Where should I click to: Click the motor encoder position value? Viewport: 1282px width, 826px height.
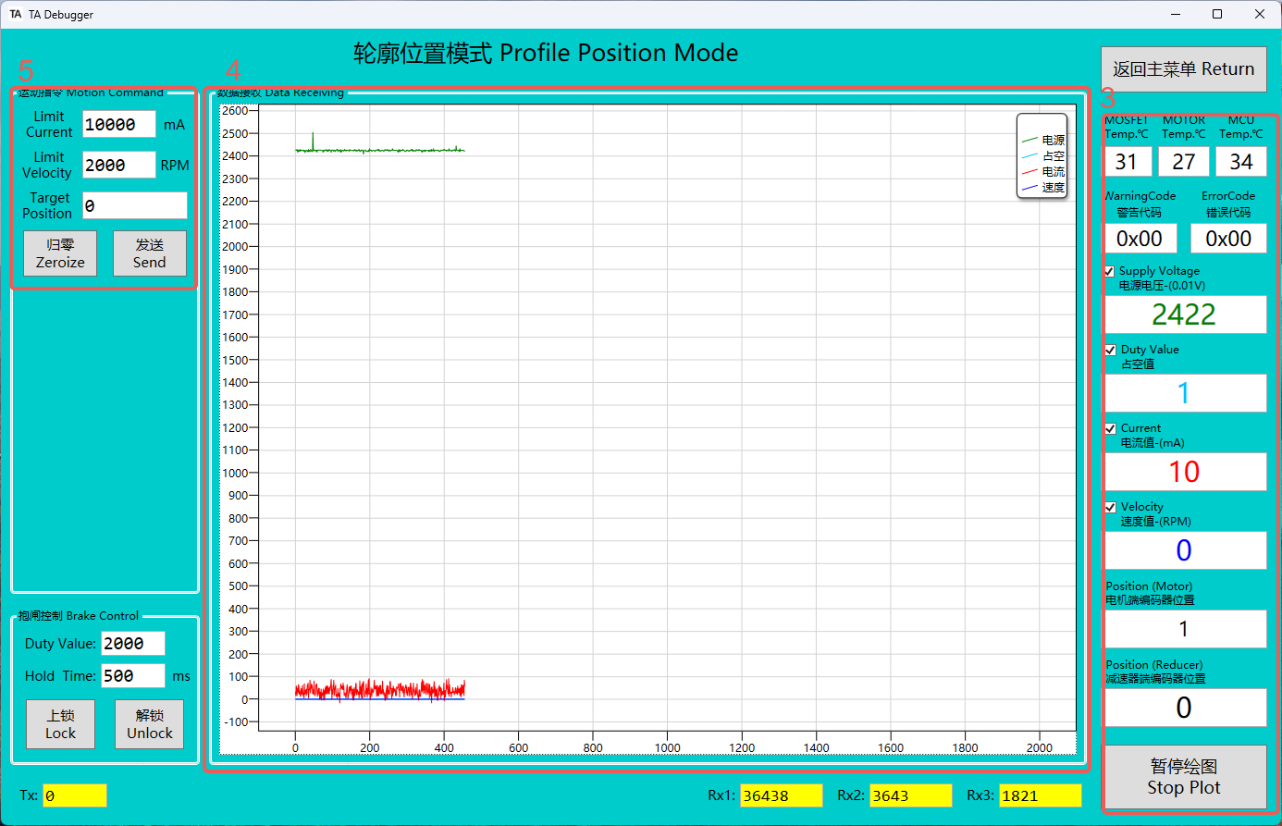pyautogui.click(x=1184, y=629)
